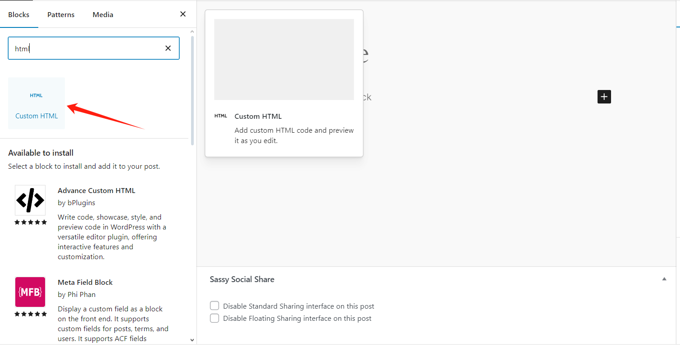Click the Meta Field Block plugin icon
The width and height of the screenshot is (680, 346).
tap(30, 292)
